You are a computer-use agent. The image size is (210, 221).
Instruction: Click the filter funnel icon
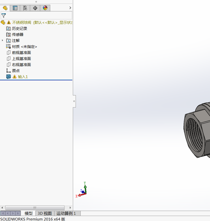click(4, 16)
